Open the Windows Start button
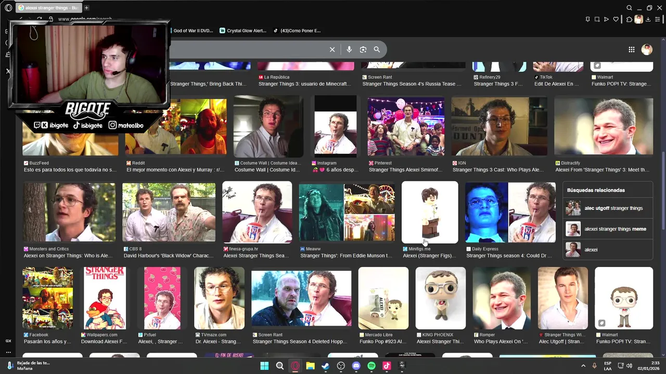This screenshot has height=374, width=666. 264,366
